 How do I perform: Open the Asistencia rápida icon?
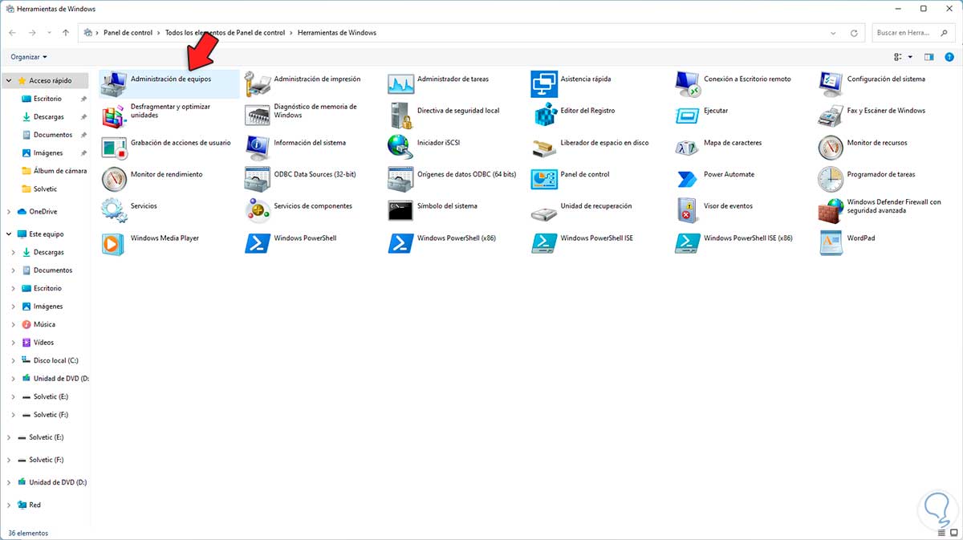[544, 83]
